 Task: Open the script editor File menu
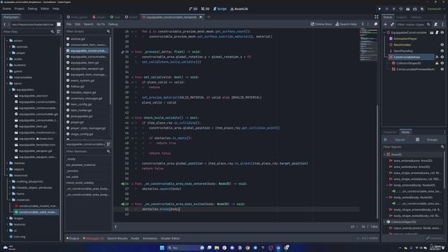(69, 24)
